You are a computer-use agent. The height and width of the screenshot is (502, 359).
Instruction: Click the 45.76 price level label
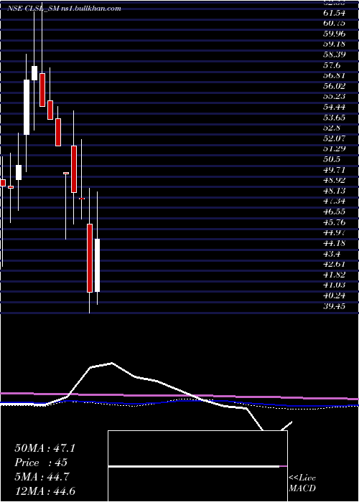tap(335, 222)
